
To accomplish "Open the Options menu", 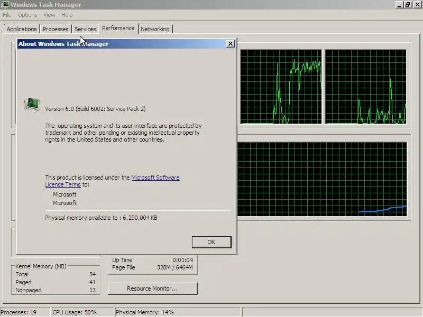I will coord(27,15).
